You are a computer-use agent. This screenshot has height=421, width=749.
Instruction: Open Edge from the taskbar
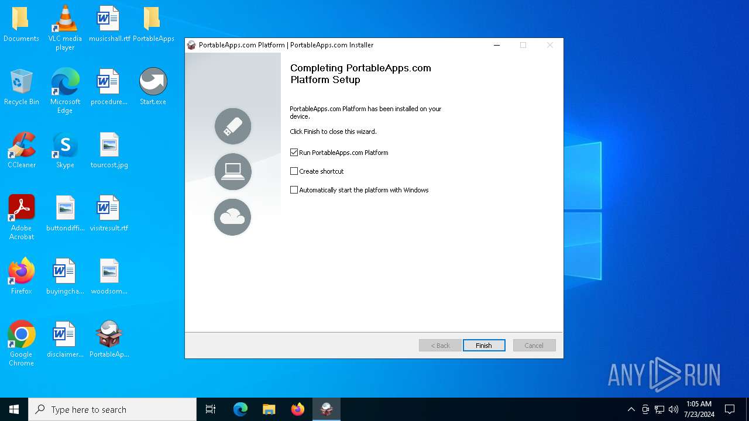[240, 409]
